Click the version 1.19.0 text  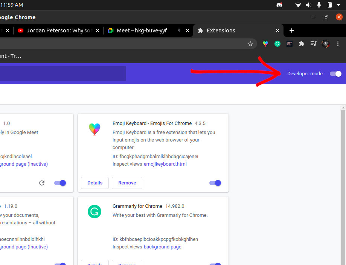(11, 206)
